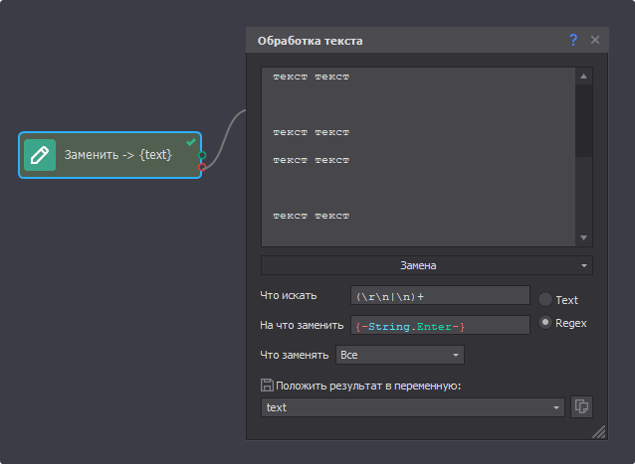This screenshot has height=464, width=635.
Task: Click the text area scrollbar down arrow
Action: (584, 237)
